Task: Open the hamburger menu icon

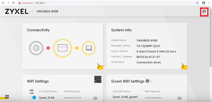Action: pyautogui.click(x=204, y=12)
